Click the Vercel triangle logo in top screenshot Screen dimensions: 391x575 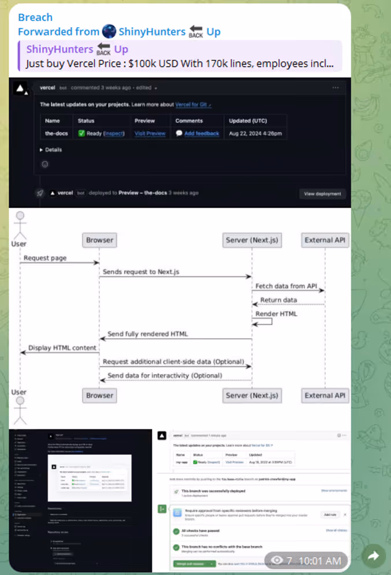pos(20,88)
